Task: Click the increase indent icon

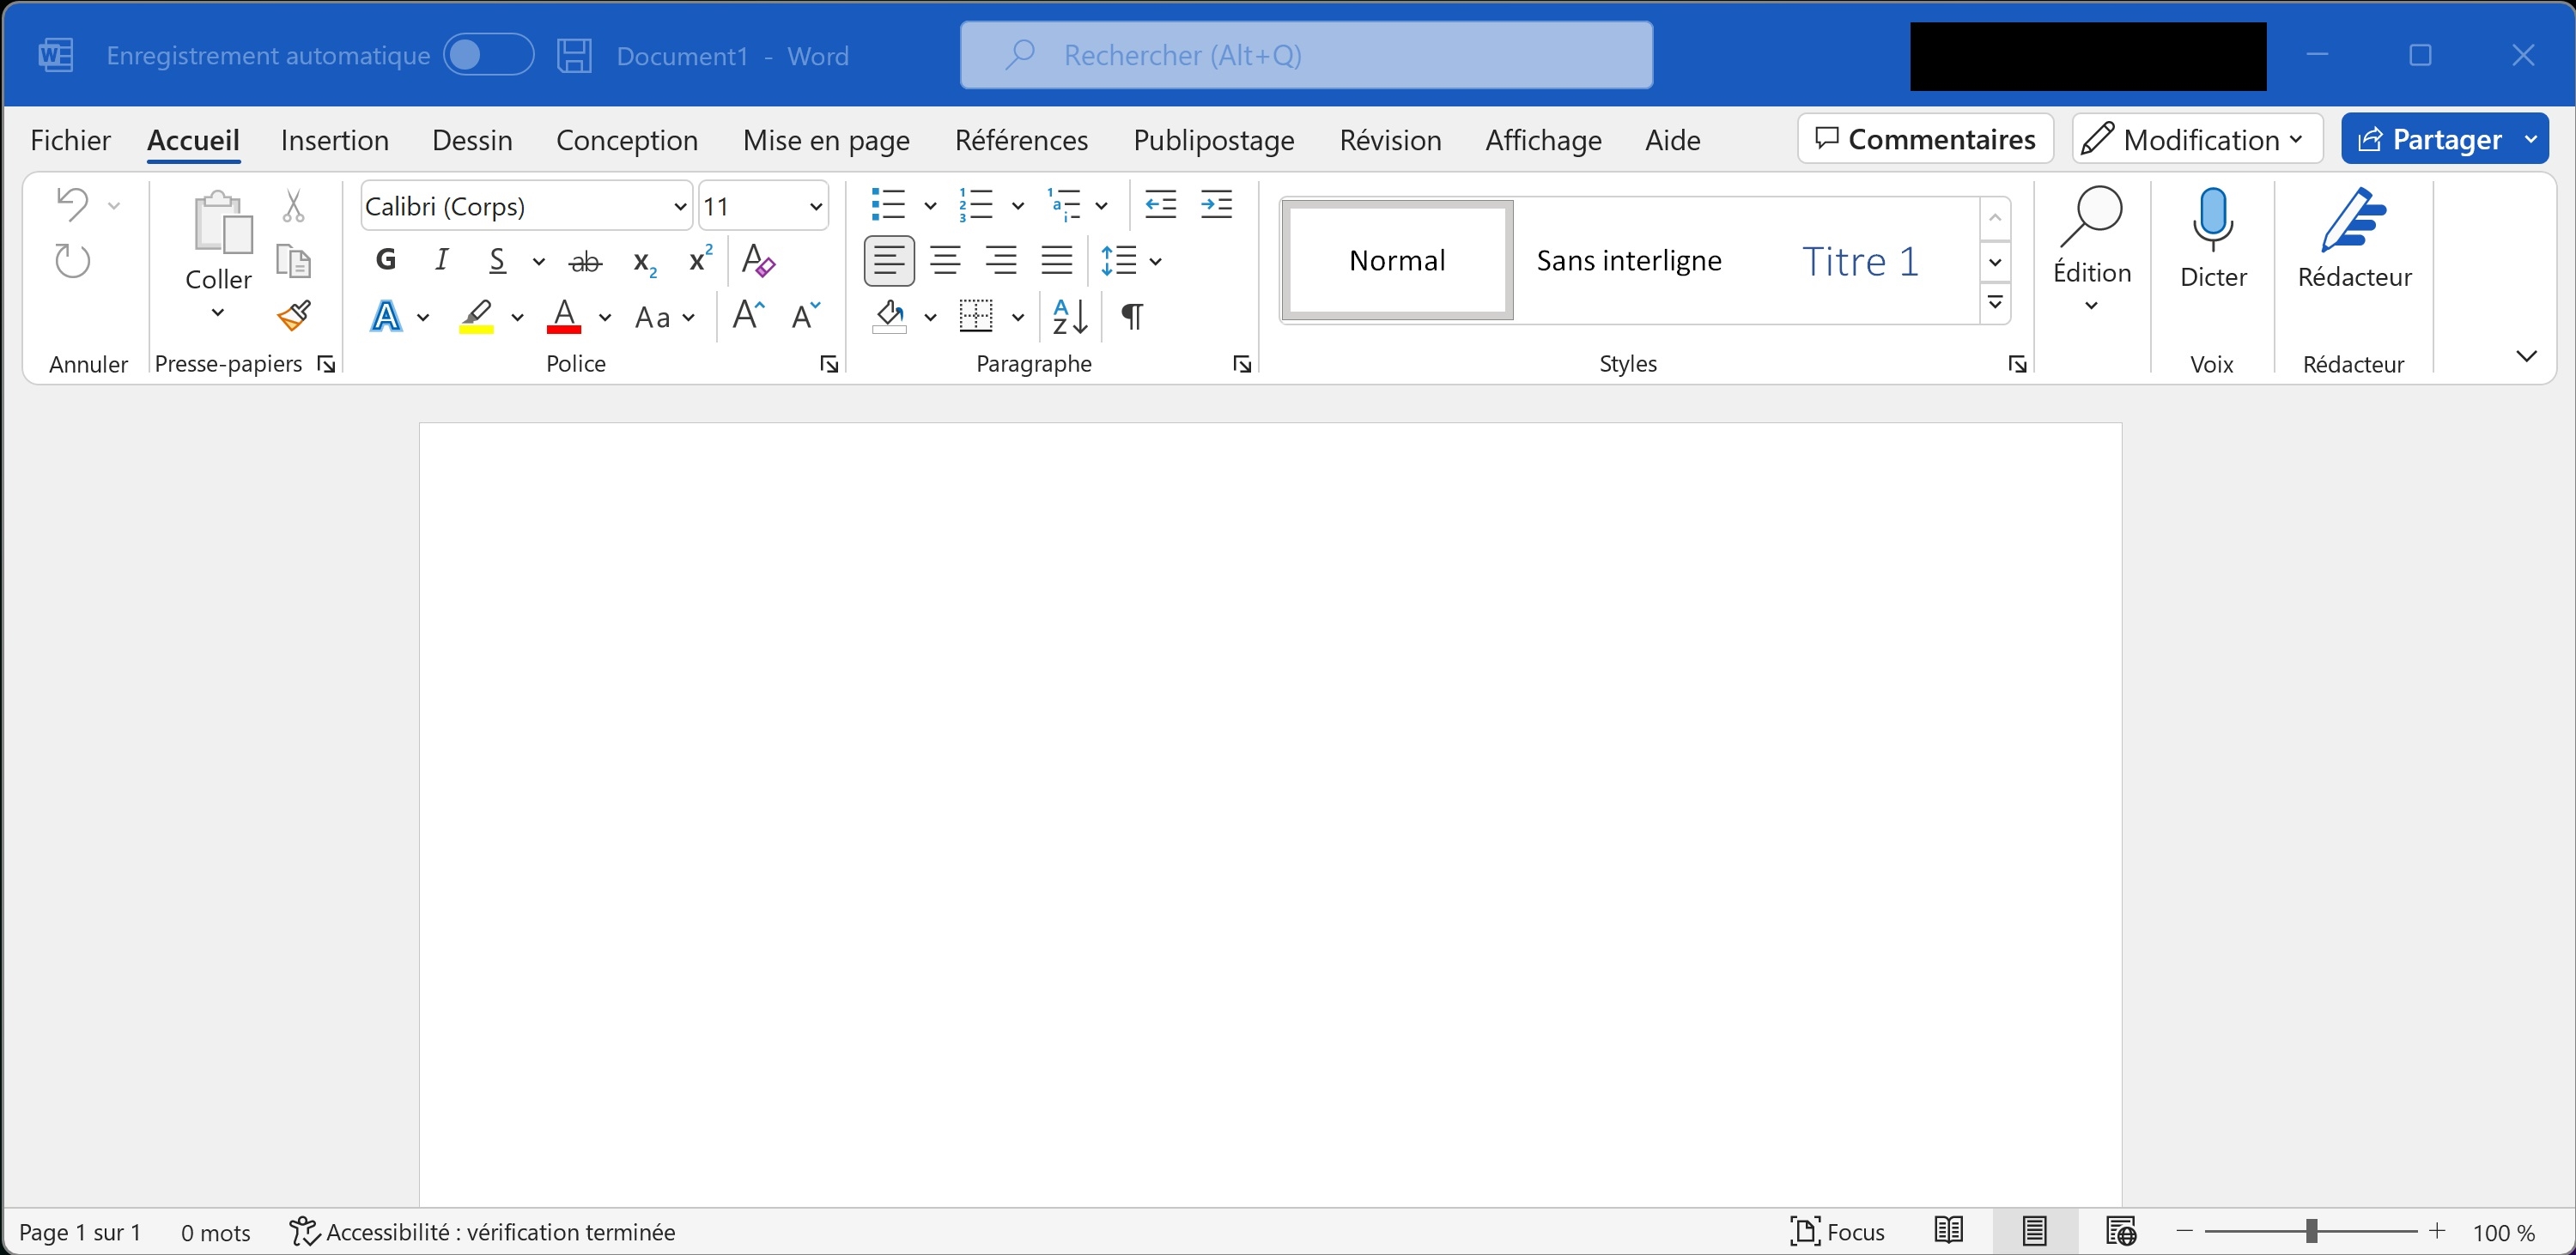Action: pos(1216,205)
